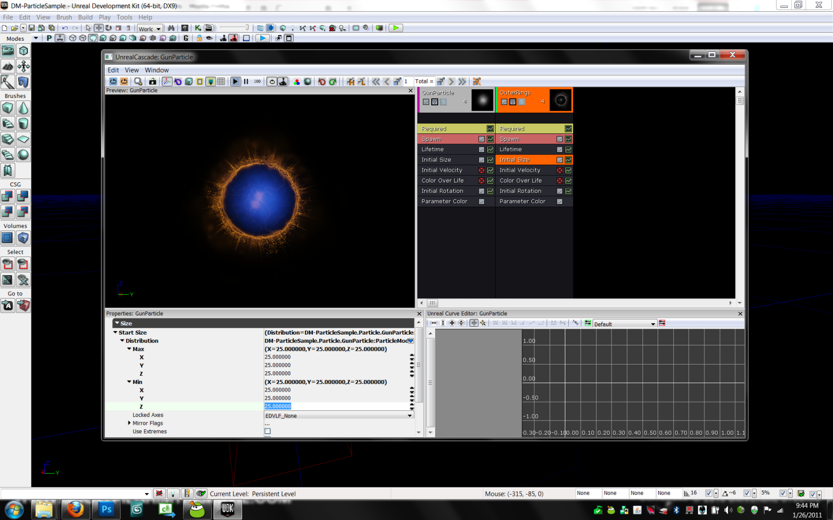Select Camera mode in UDK Modes panel
This screenshot has width=833, height=520.
(8, 51)
